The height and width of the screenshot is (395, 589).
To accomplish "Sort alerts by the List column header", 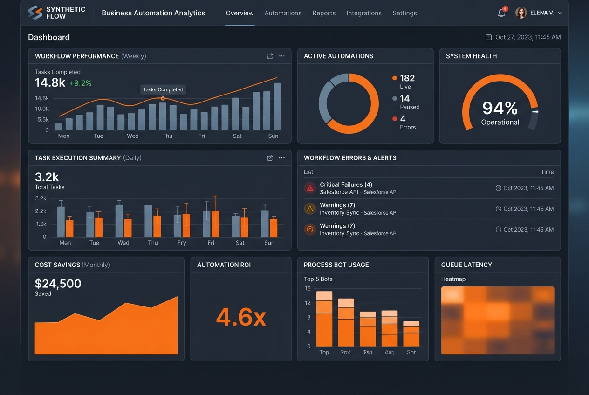I will click(x=308, y=172).
